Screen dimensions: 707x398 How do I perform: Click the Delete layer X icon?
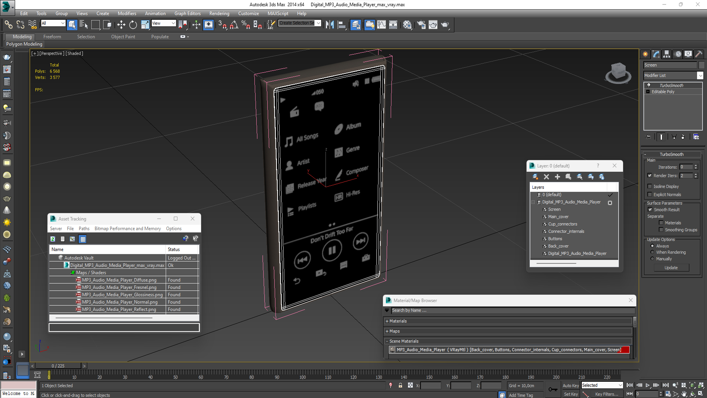point(546,177)
